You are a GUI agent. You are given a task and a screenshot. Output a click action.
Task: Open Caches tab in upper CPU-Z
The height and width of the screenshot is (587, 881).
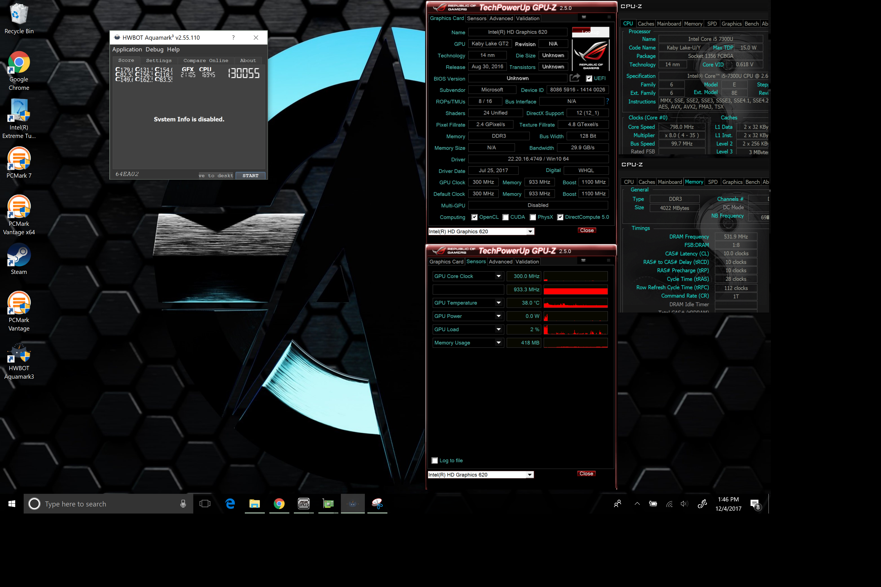point(645,24)
